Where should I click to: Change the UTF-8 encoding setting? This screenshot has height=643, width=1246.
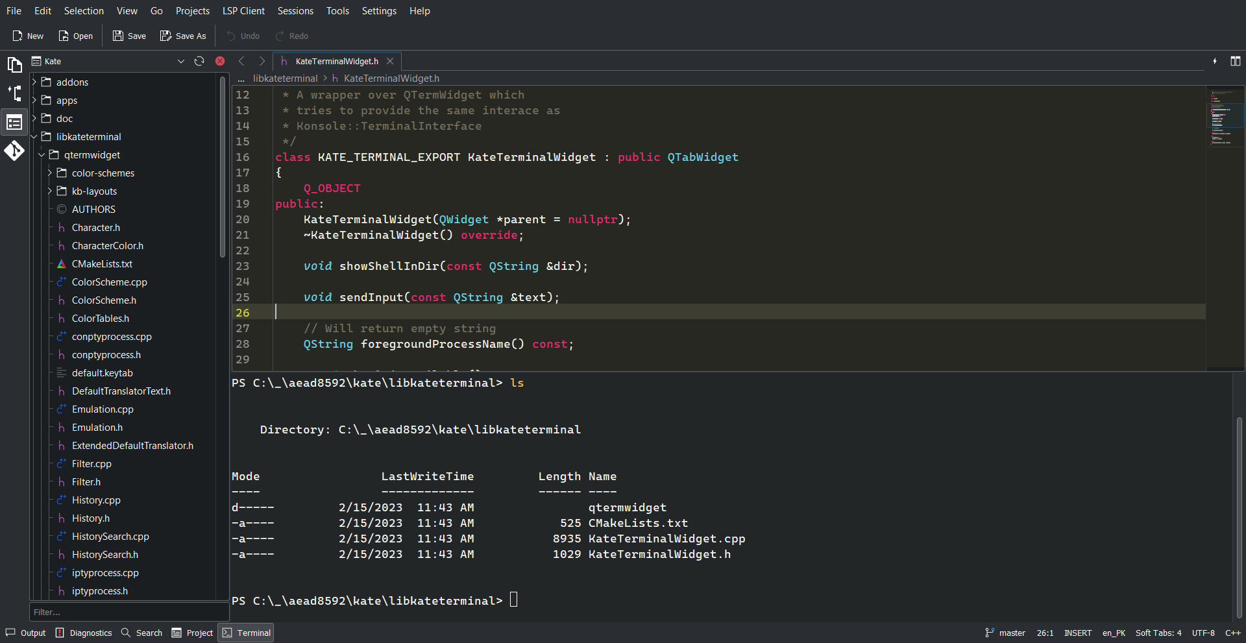click(x=1203, y=633)
